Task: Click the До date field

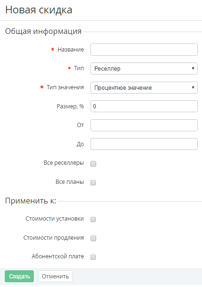Action: [x=144, y=144]
